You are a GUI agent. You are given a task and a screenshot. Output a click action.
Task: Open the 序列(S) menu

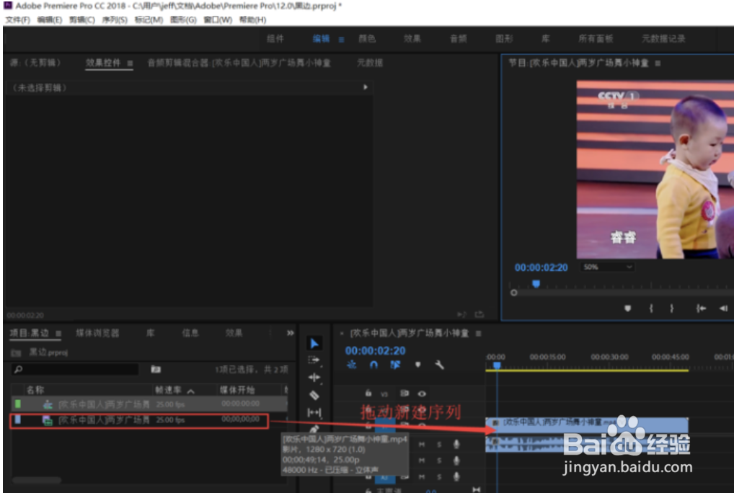(x=114, y=19)
